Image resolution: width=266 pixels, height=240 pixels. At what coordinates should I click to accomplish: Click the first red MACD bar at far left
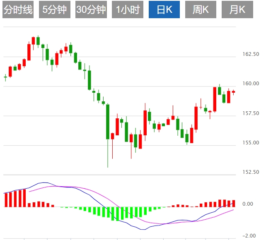click(x=6, y=199)
